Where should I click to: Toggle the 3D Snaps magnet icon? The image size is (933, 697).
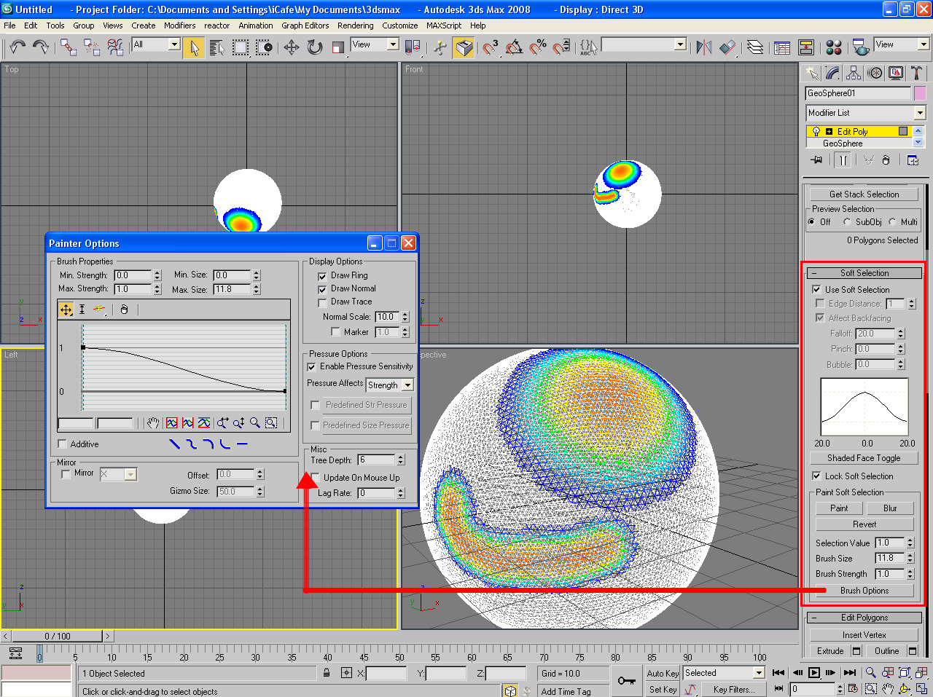click(x=491, y=47)
